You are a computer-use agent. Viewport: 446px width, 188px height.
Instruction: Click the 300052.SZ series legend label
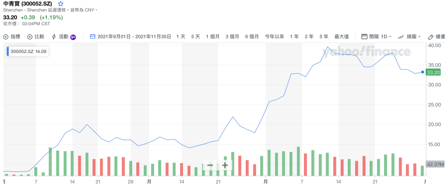pyautogui.click(x=28, y=52)
